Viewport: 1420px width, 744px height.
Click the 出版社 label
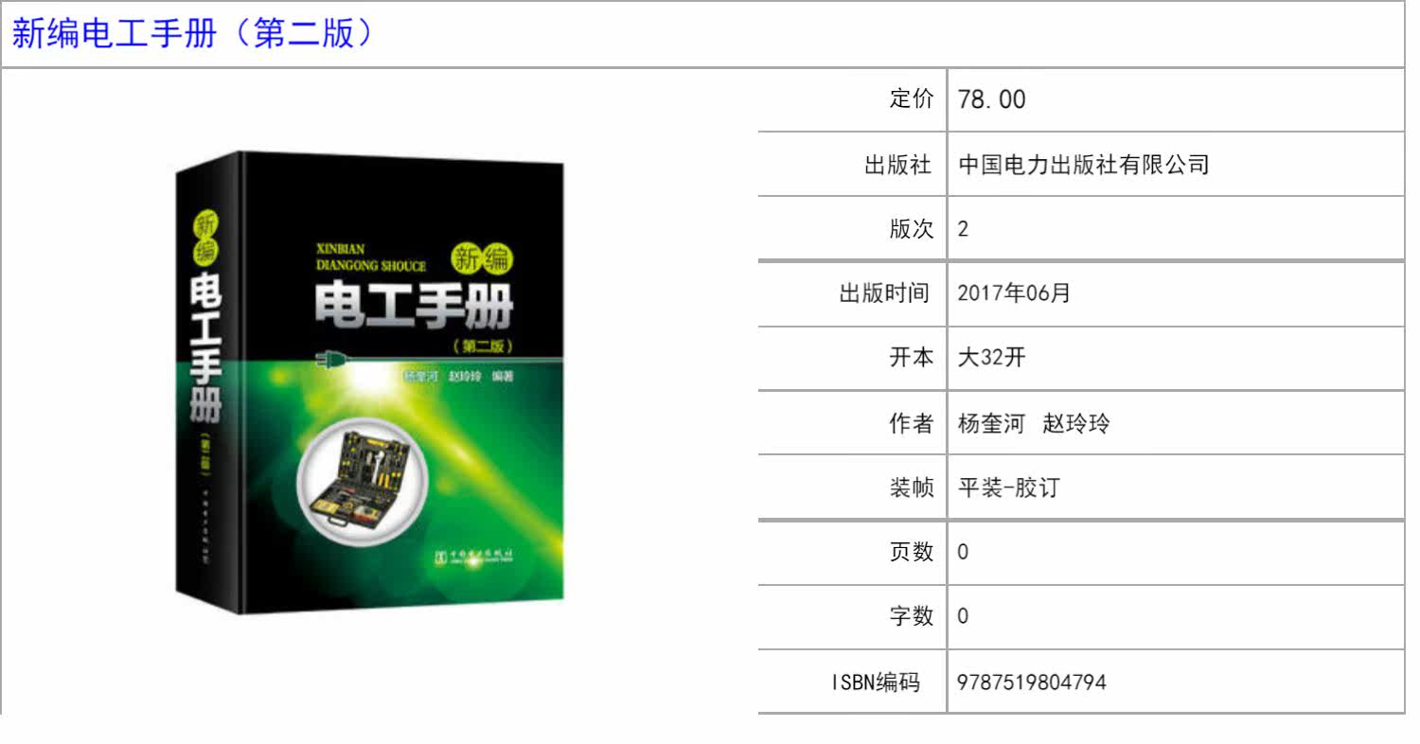click(x=899, y=164)
